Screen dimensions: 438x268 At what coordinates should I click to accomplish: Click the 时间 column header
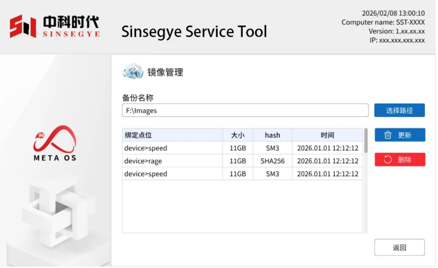click(327, 135)
